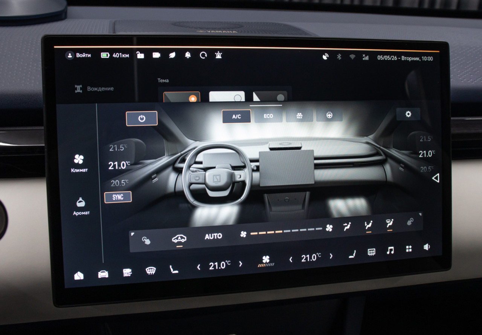482x335 pixels.
Task: Decrease passenger temperature with left chevron
Action: (291, 259)
